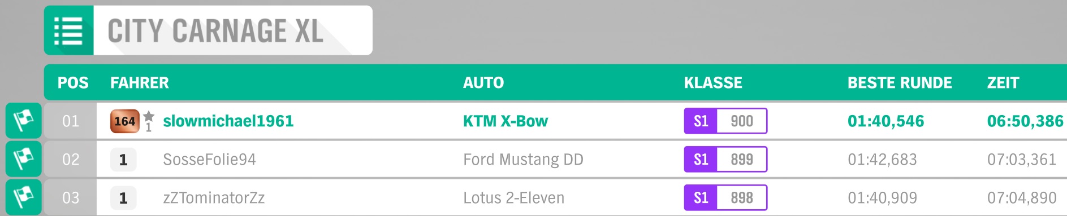Click the finish flag icon for position 03

pyautogui.click(x=23, y=197)
